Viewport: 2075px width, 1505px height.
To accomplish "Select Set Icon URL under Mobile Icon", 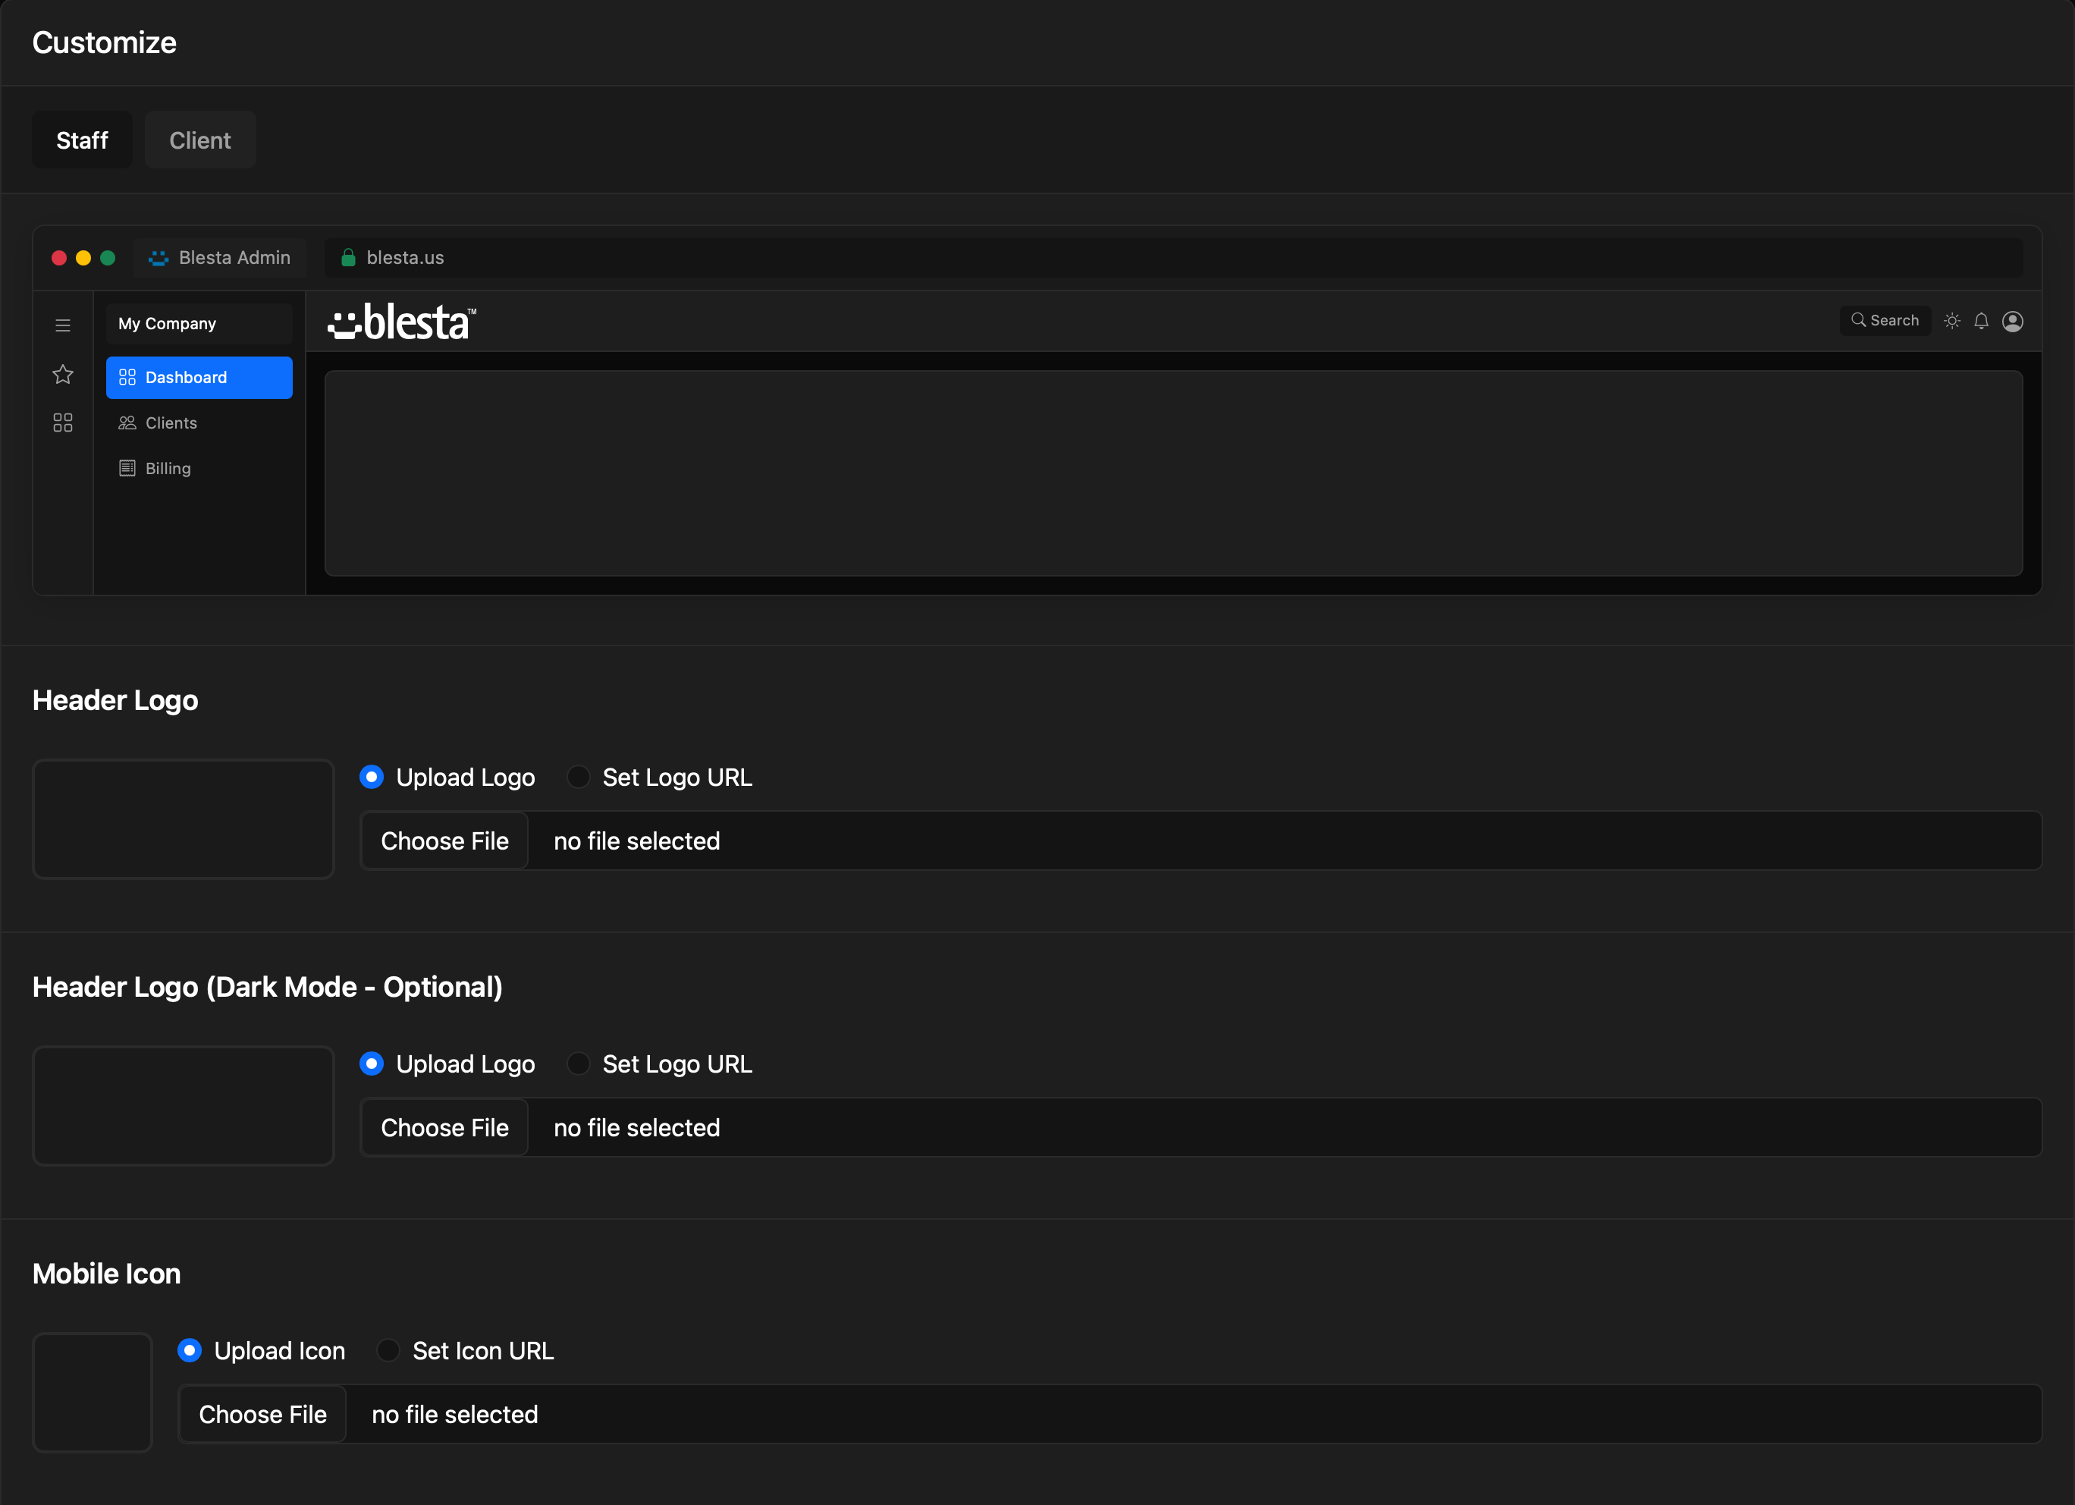I will pos(388,1350).
